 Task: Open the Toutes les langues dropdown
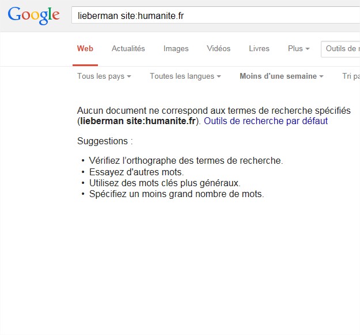pos(185,76)
